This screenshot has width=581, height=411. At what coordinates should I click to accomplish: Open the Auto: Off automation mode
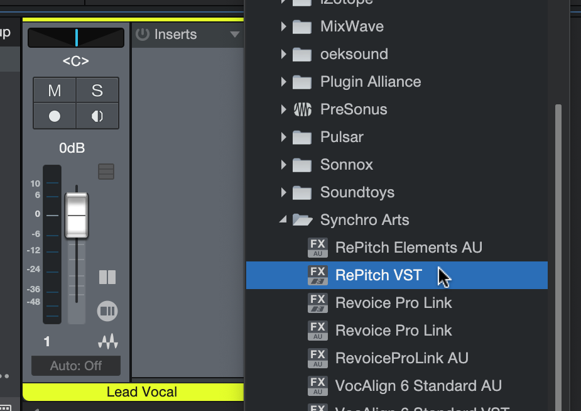coord(76,366)
